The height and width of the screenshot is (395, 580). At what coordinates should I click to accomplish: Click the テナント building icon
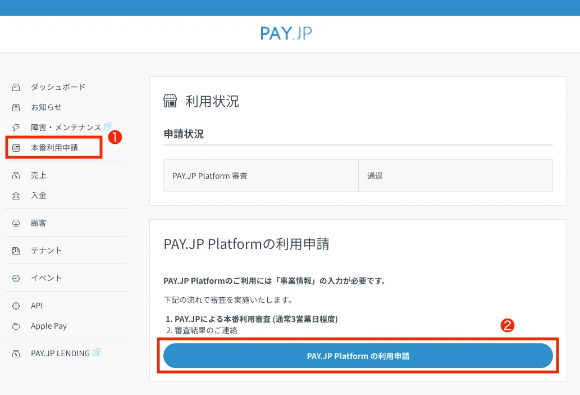pos(16,251)
